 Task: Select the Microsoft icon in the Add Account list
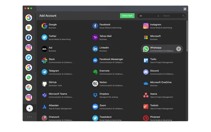(146, 37)
